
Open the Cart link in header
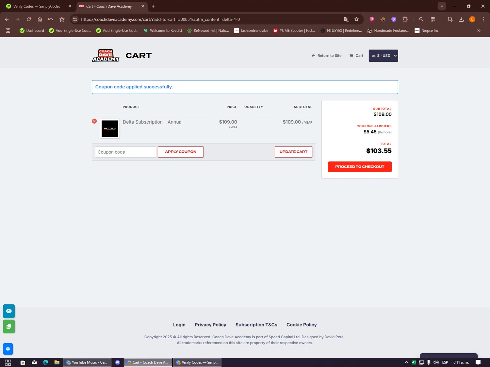[356, 55]
